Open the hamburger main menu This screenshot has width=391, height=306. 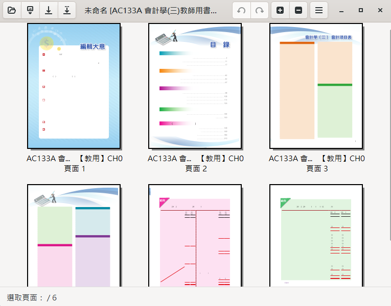(318, 10)
